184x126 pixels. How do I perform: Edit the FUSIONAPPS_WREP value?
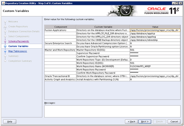tap(155, 66)
